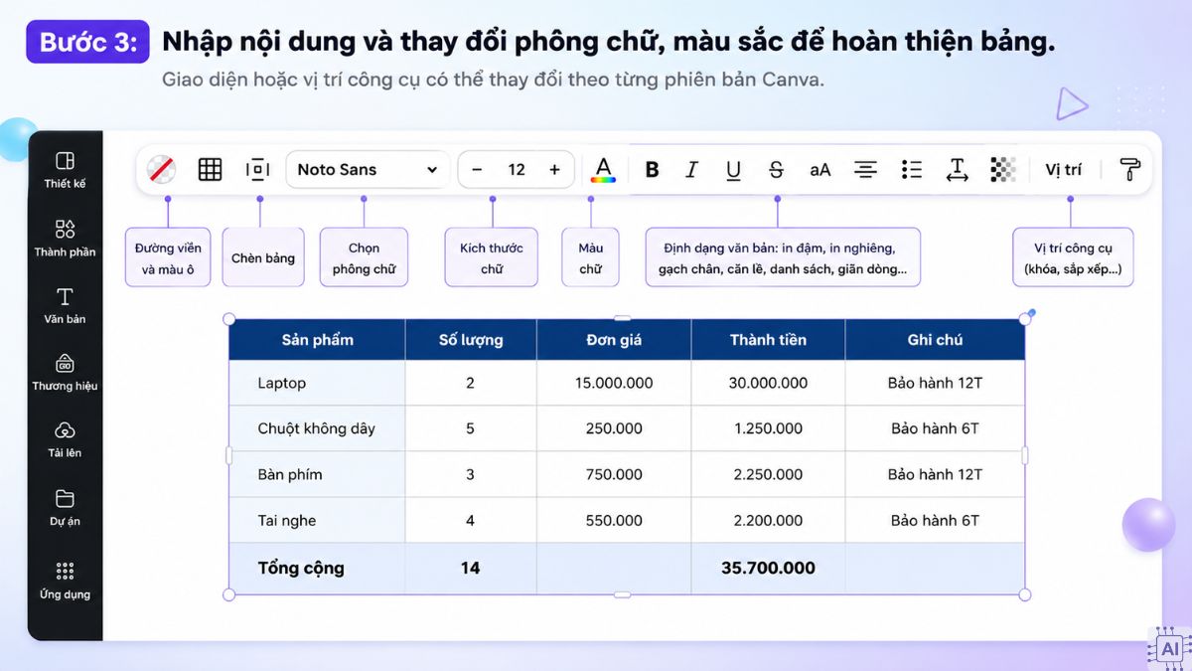
Task: Select the Đơn giá header cell
Action: (614, 340)
